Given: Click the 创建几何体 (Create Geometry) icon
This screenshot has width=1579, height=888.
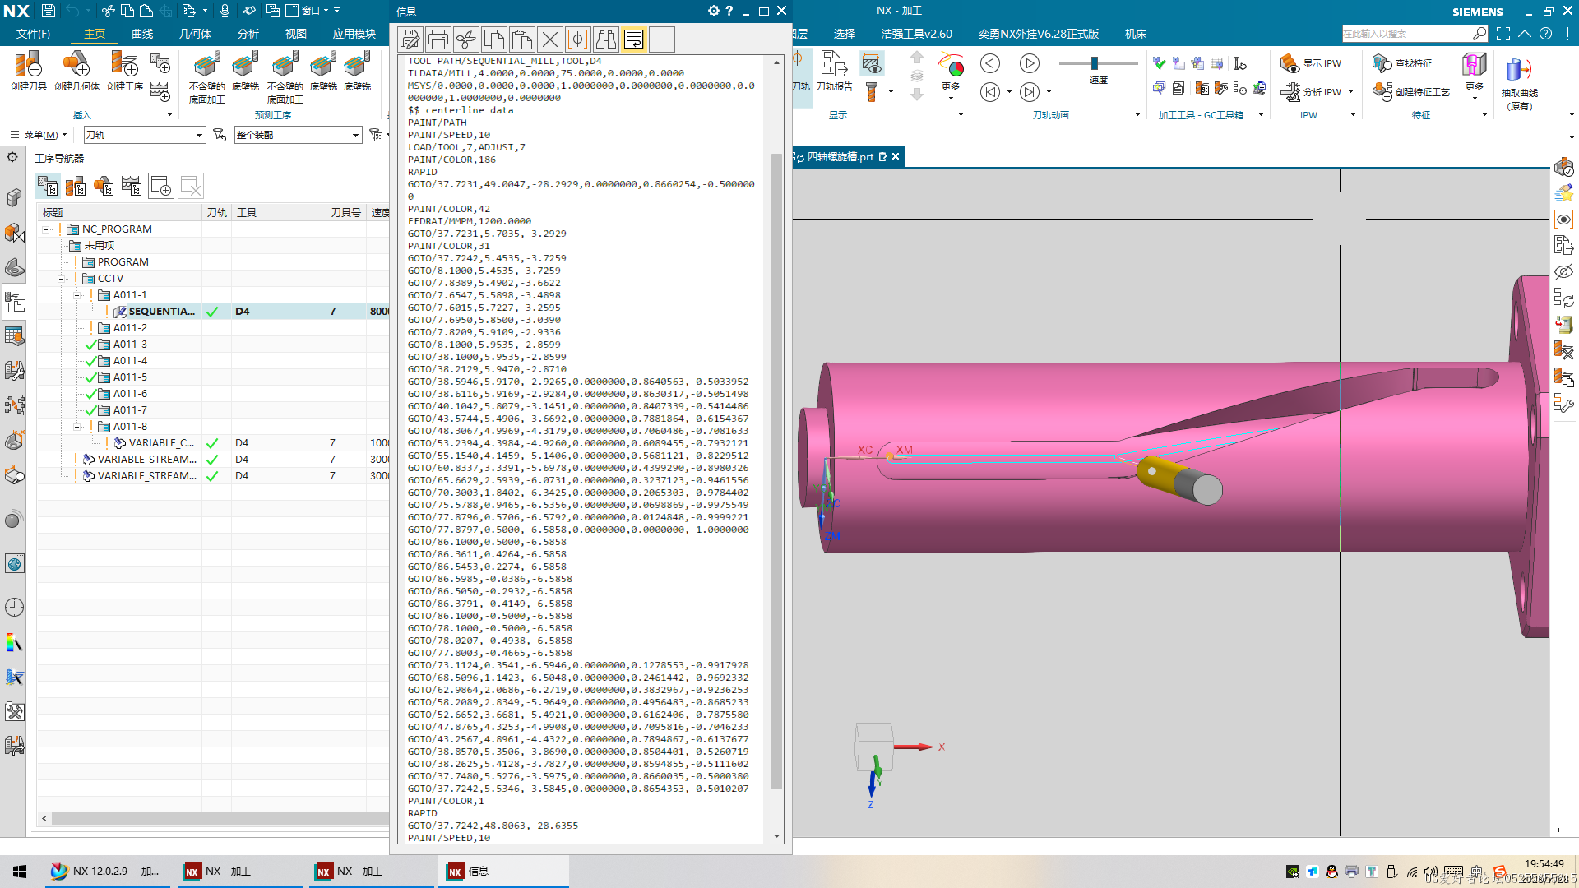Looking at the screenshot, I should coord(76,71).
